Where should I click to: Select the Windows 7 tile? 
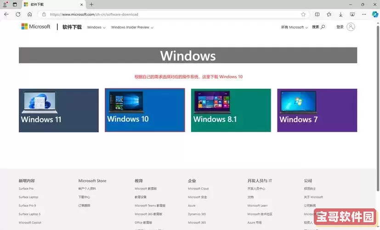317,110
